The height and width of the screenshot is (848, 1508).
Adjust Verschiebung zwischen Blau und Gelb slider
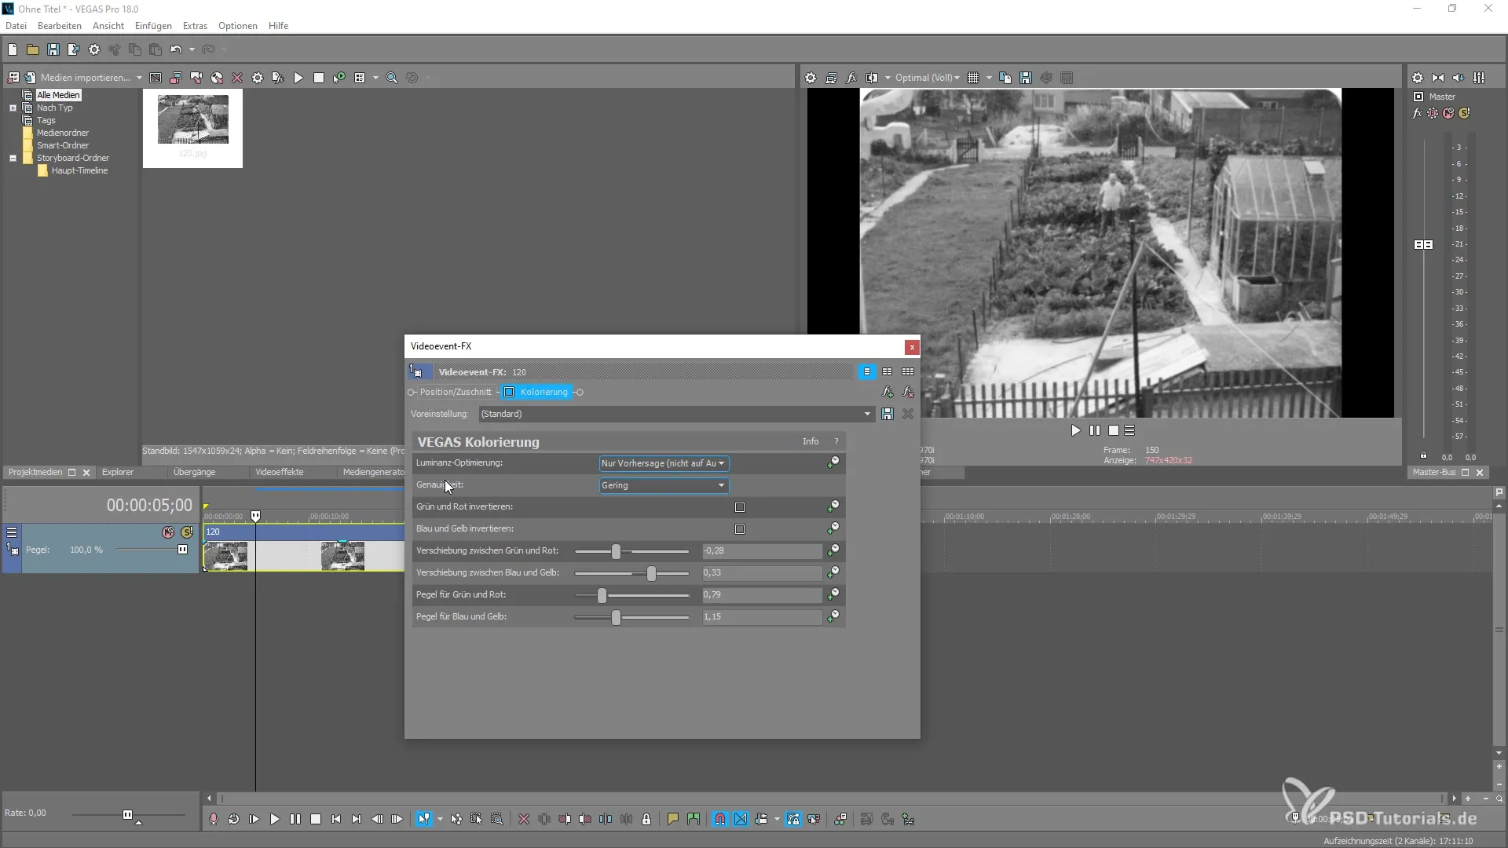[651, 573]
